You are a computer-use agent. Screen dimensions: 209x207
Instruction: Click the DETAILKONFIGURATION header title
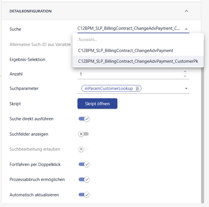[x=31, y=11]
